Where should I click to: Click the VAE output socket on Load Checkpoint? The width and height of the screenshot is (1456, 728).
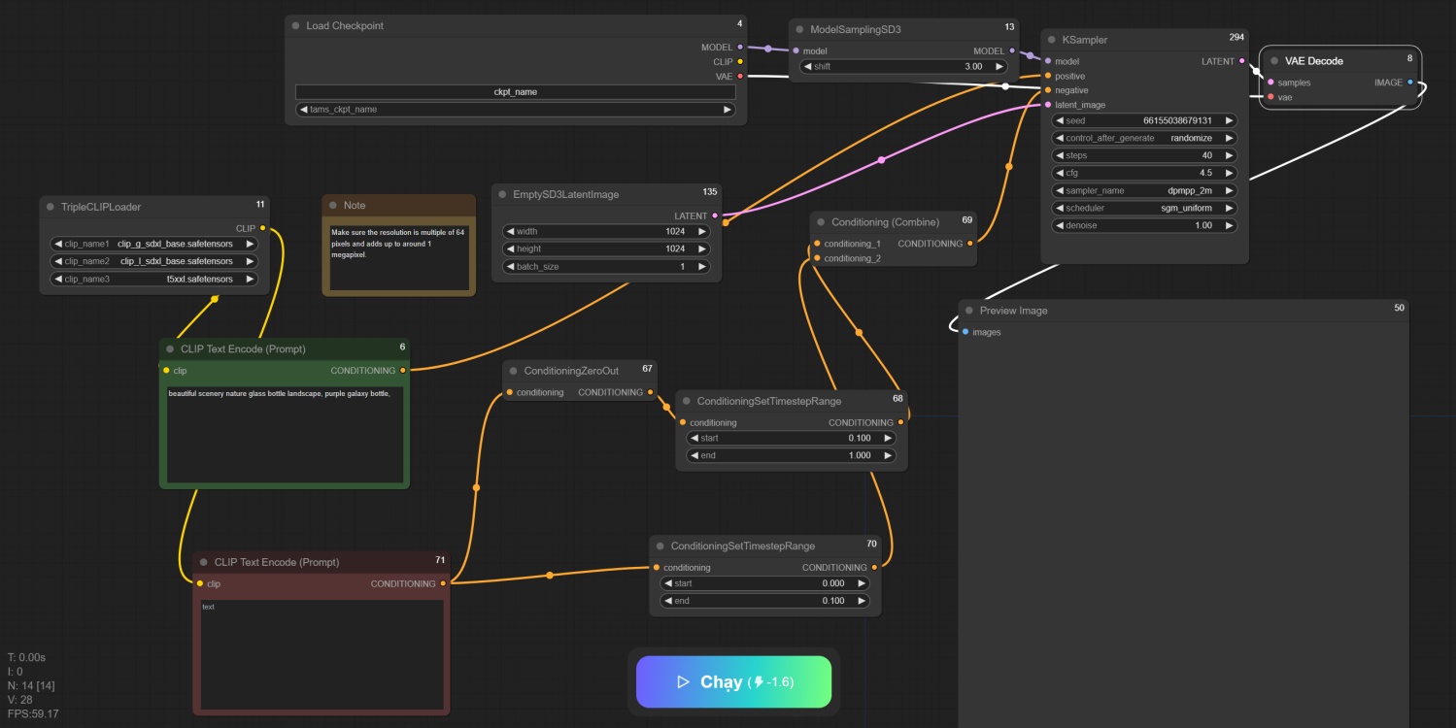[x=740, y=76]
